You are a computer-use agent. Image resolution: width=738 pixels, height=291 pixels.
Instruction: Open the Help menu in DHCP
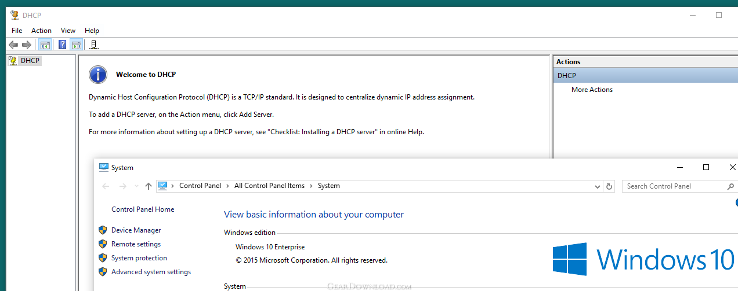tap(92, 31)
